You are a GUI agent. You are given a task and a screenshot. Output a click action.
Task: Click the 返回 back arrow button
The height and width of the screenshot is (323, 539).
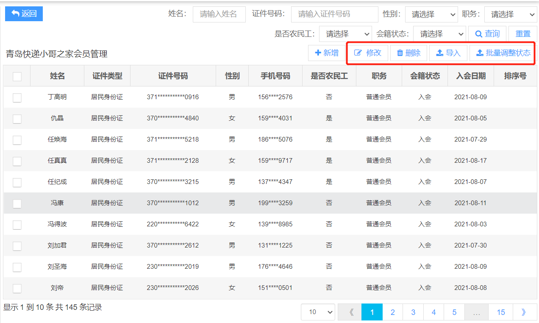(24, 14)
